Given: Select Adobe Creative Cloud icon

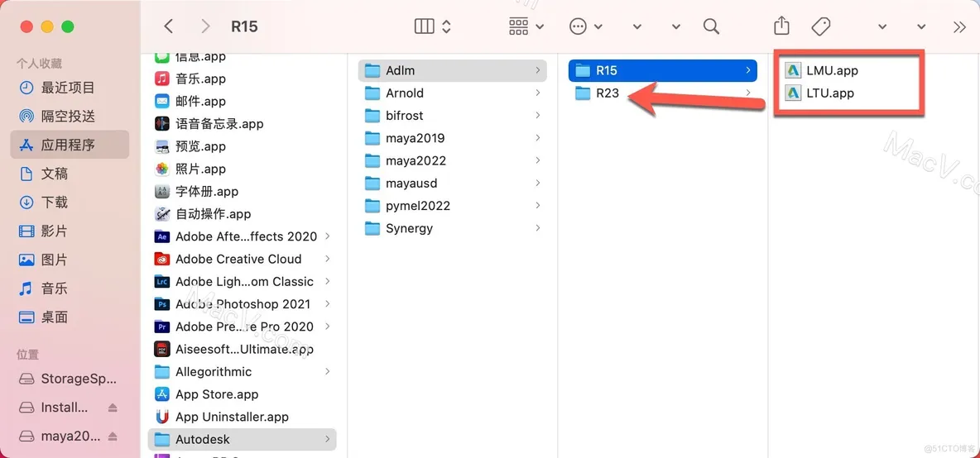Looking at the screenshot, I should pos(162,259).
